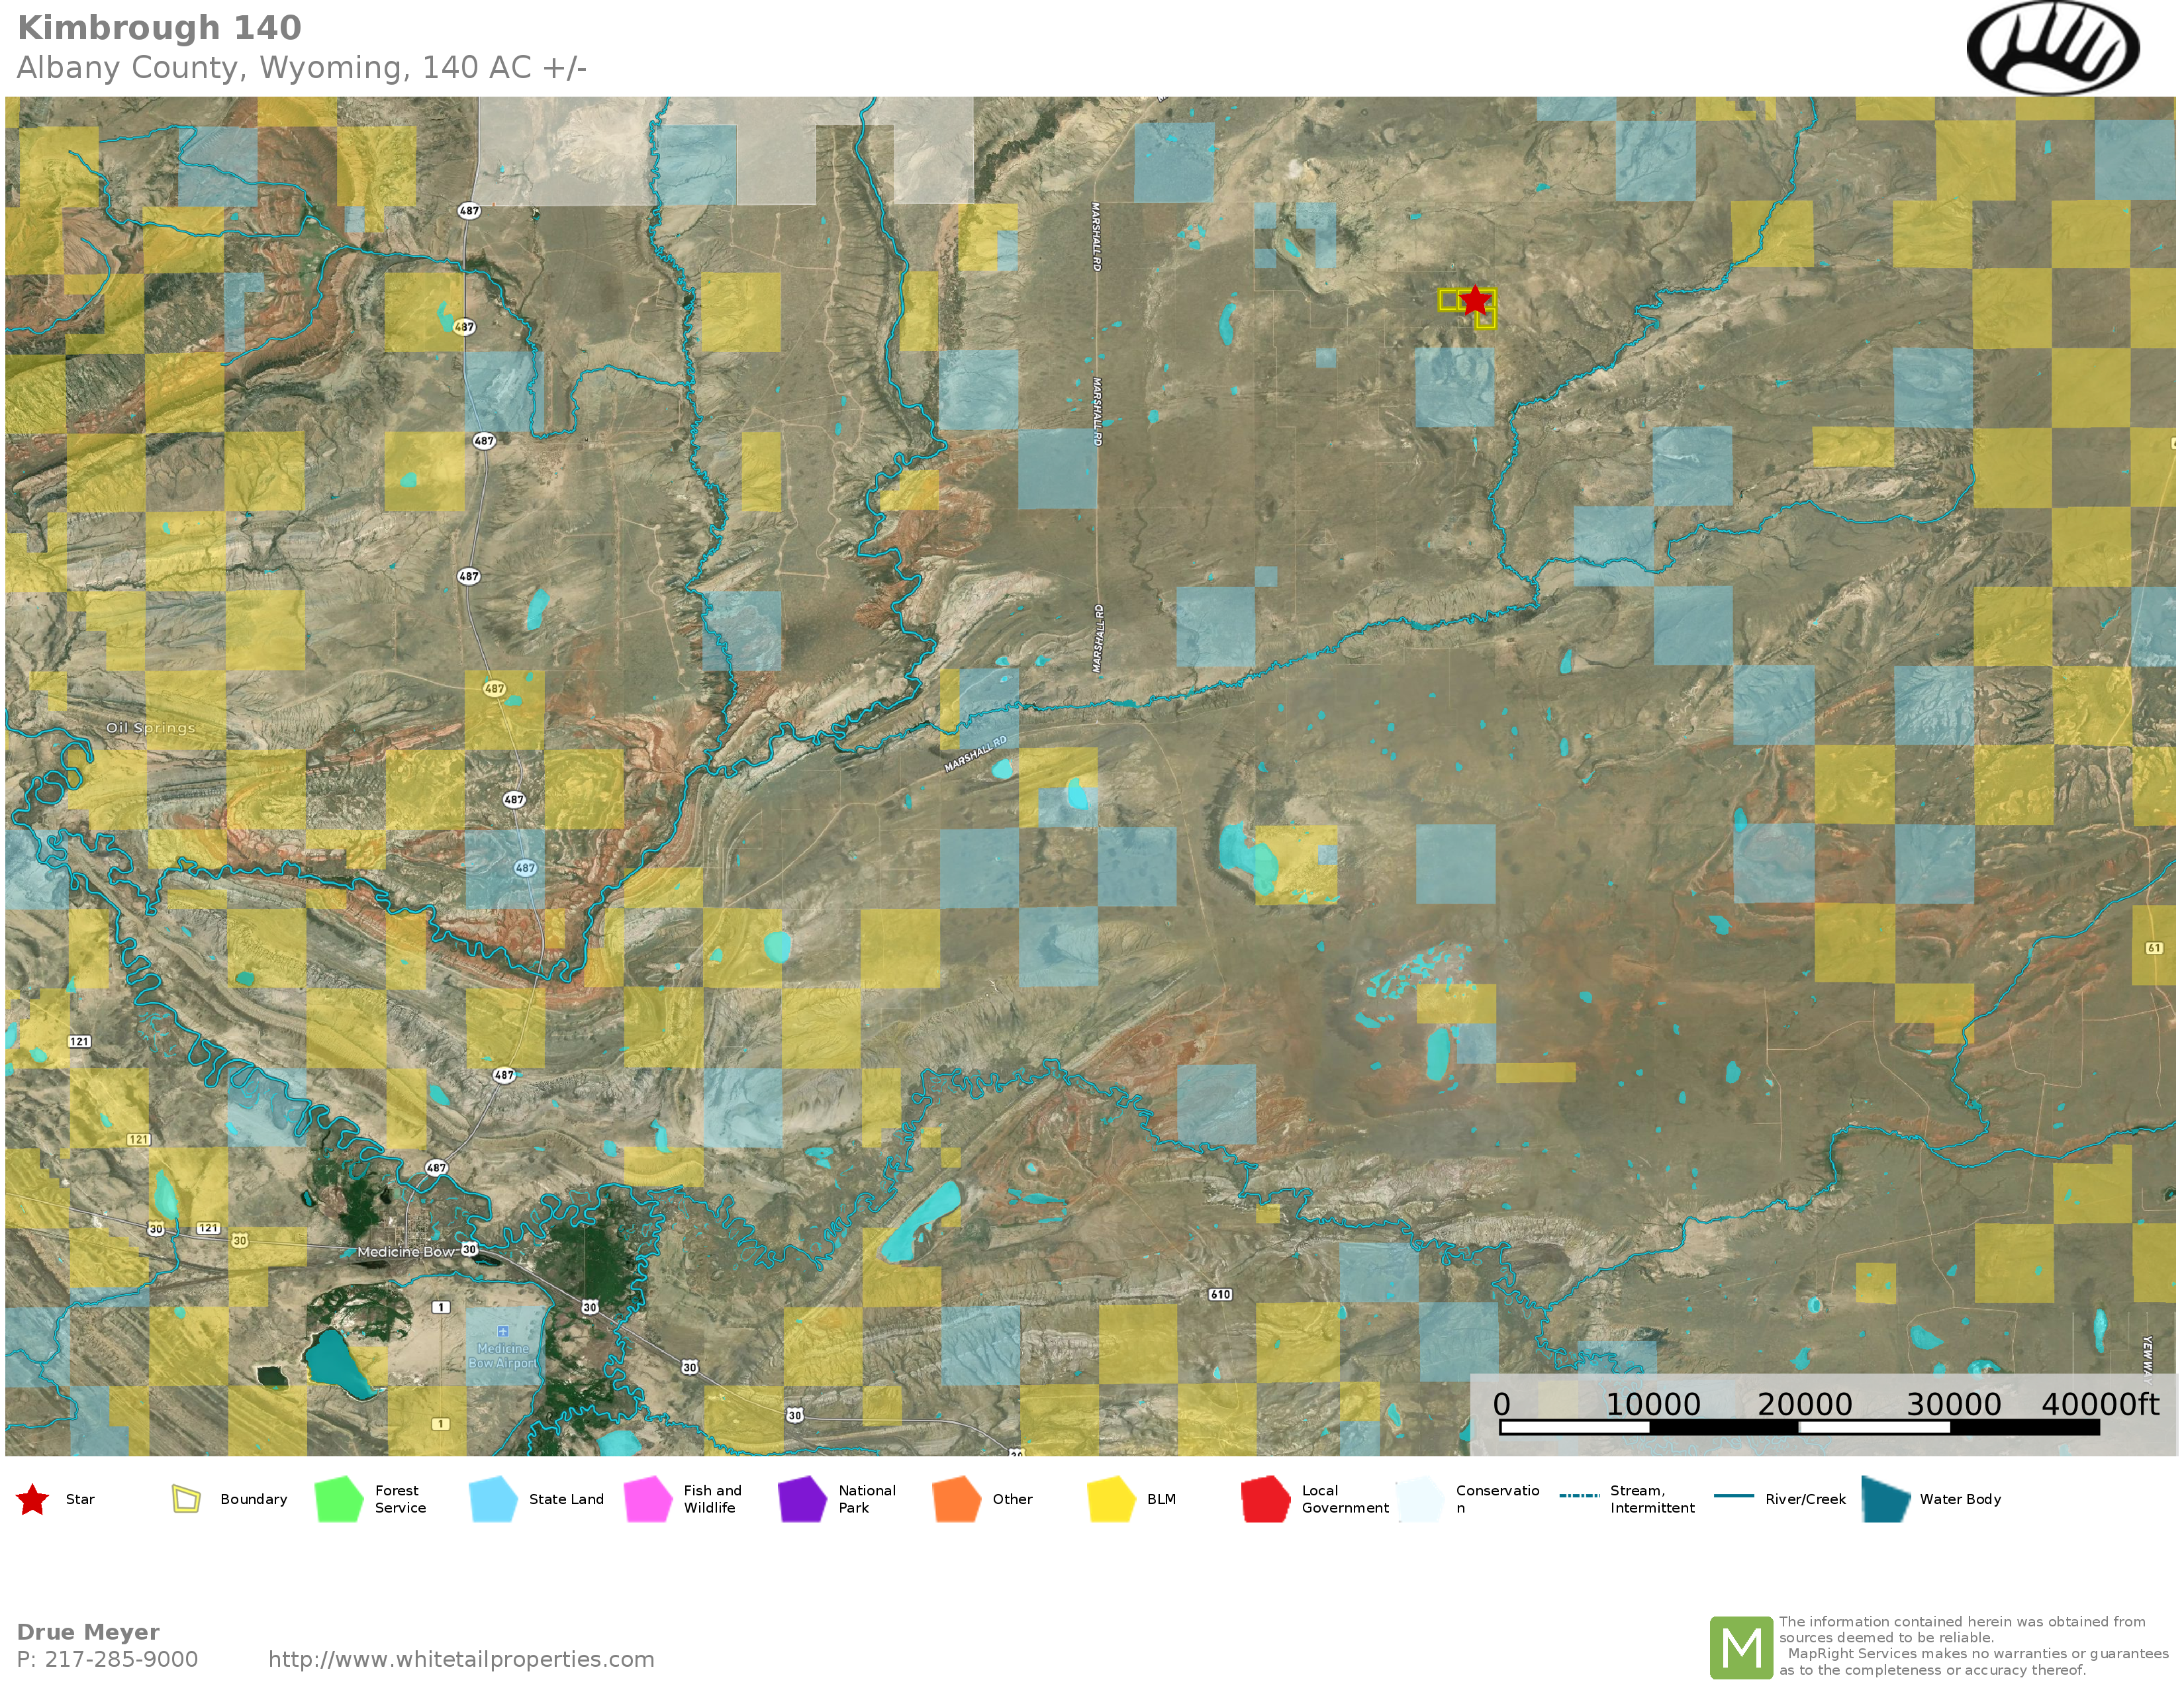The height and width of the screenshot is (1688, 2184).
Task: Click the light blue State Land swatch
Action: tap(493, 1499)
